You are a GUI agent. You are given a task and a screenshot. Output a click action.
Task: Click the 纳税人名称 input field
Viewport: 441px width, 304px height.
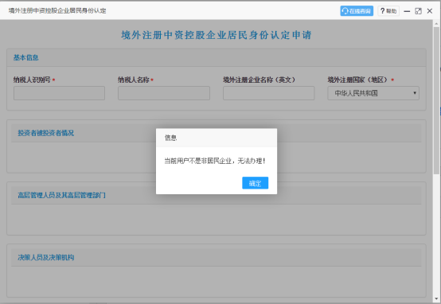[164, 93]
